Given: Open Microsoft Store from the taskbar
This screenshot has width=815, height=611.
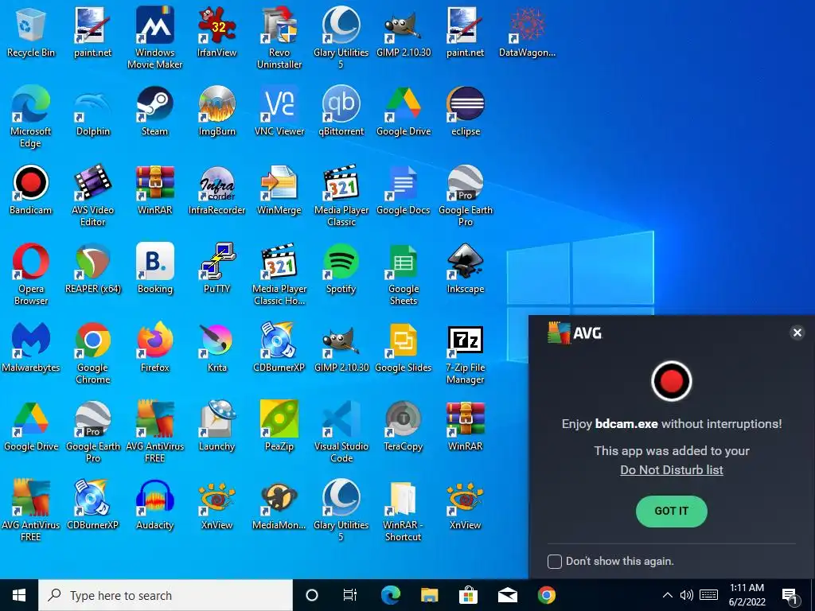Looking at the screenshot, I should (x=468, y=595).
